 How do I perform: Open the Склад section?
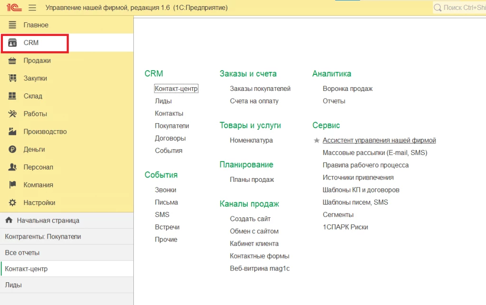point(67,96)
